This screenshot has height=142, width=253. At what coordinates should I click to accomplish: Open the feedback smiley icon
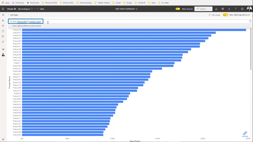pyautogui.click(x=242, y=9)
